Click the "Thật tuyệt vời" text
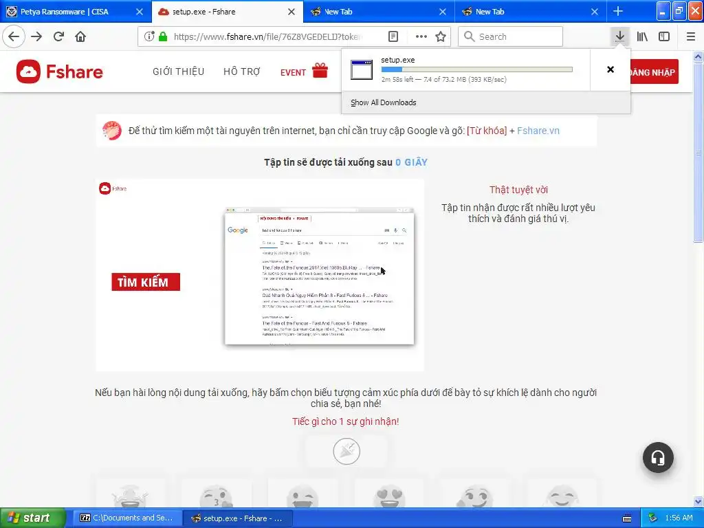Viewport: 704px width, 528px height. tap(518, 190)
